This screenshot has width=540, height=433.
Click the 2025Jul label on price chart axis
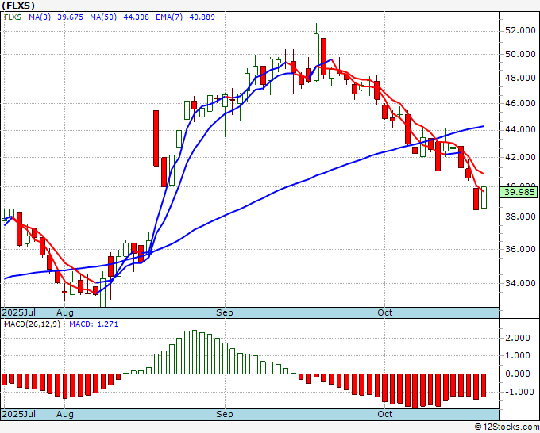pyautogui.click(x=18, y=312)
